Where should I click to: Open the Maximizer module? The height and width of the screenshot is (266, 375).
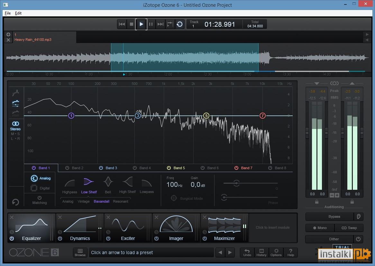224,228
